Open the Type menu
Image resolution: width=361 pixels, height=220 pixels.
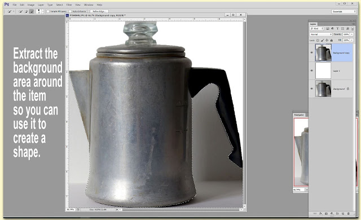click(x=50, y=5)
